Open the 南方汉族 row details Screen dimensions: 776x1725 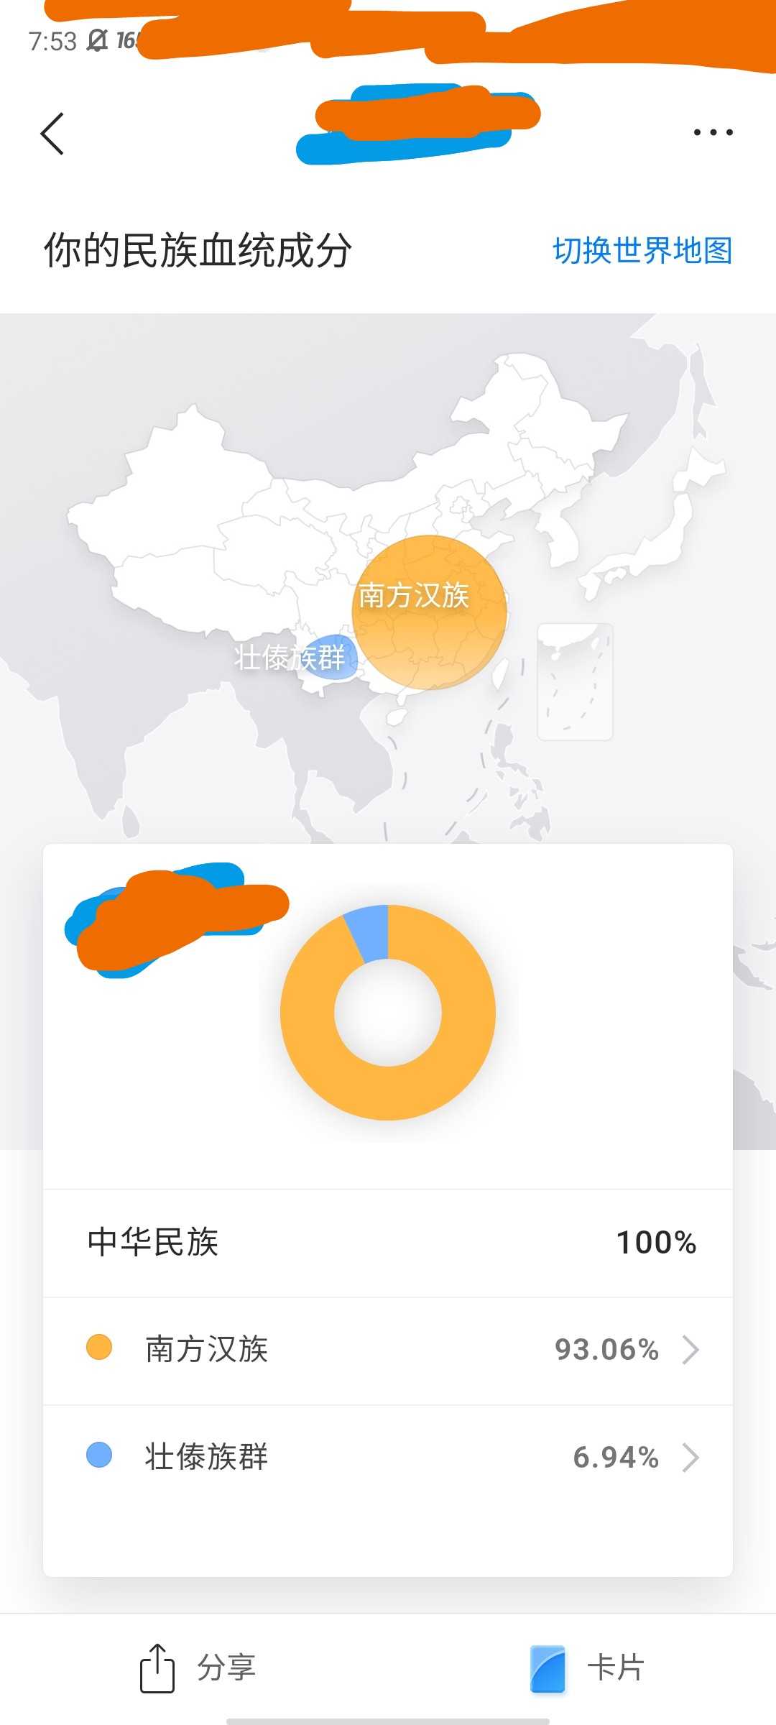click(388, 1351)
